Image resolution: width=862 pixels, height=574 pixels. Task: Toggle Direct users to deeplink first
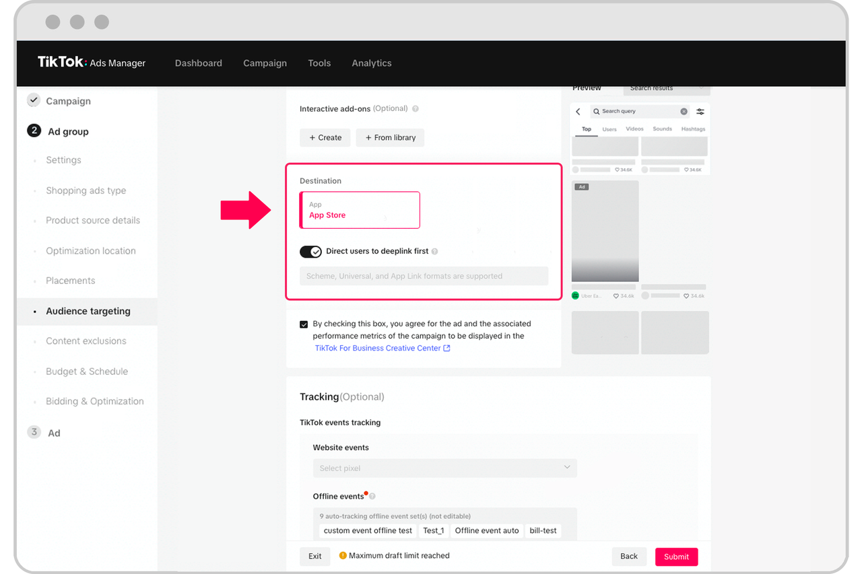tap(310, 252)
